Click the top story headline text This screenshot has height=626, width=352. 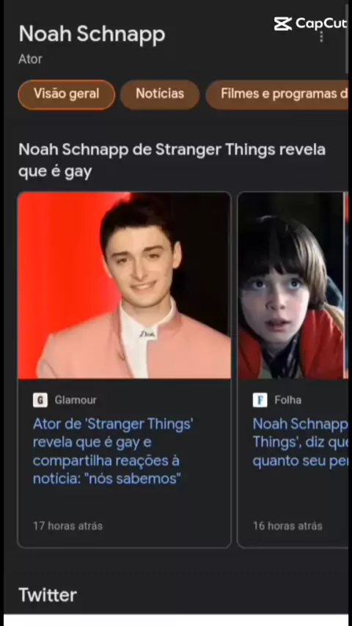[x=172, y=161]
